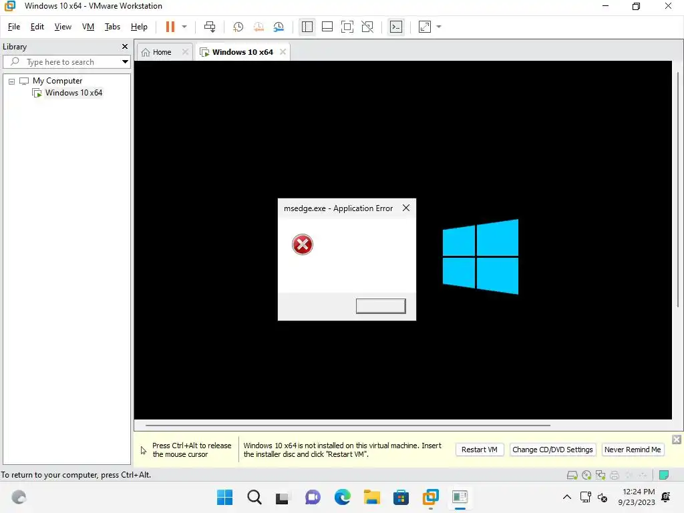Collapse the My Computer tree node
This screenshot has height=513, width=684.
pyautogui.click(x=12, y=81)
